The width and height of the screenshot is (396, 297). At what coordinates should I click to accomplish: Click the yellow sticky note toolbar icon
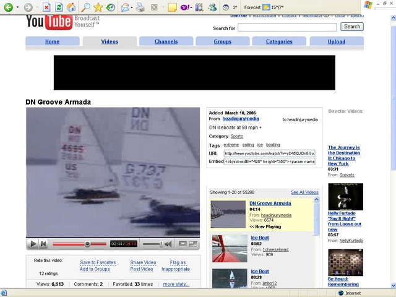coord(172,7)
